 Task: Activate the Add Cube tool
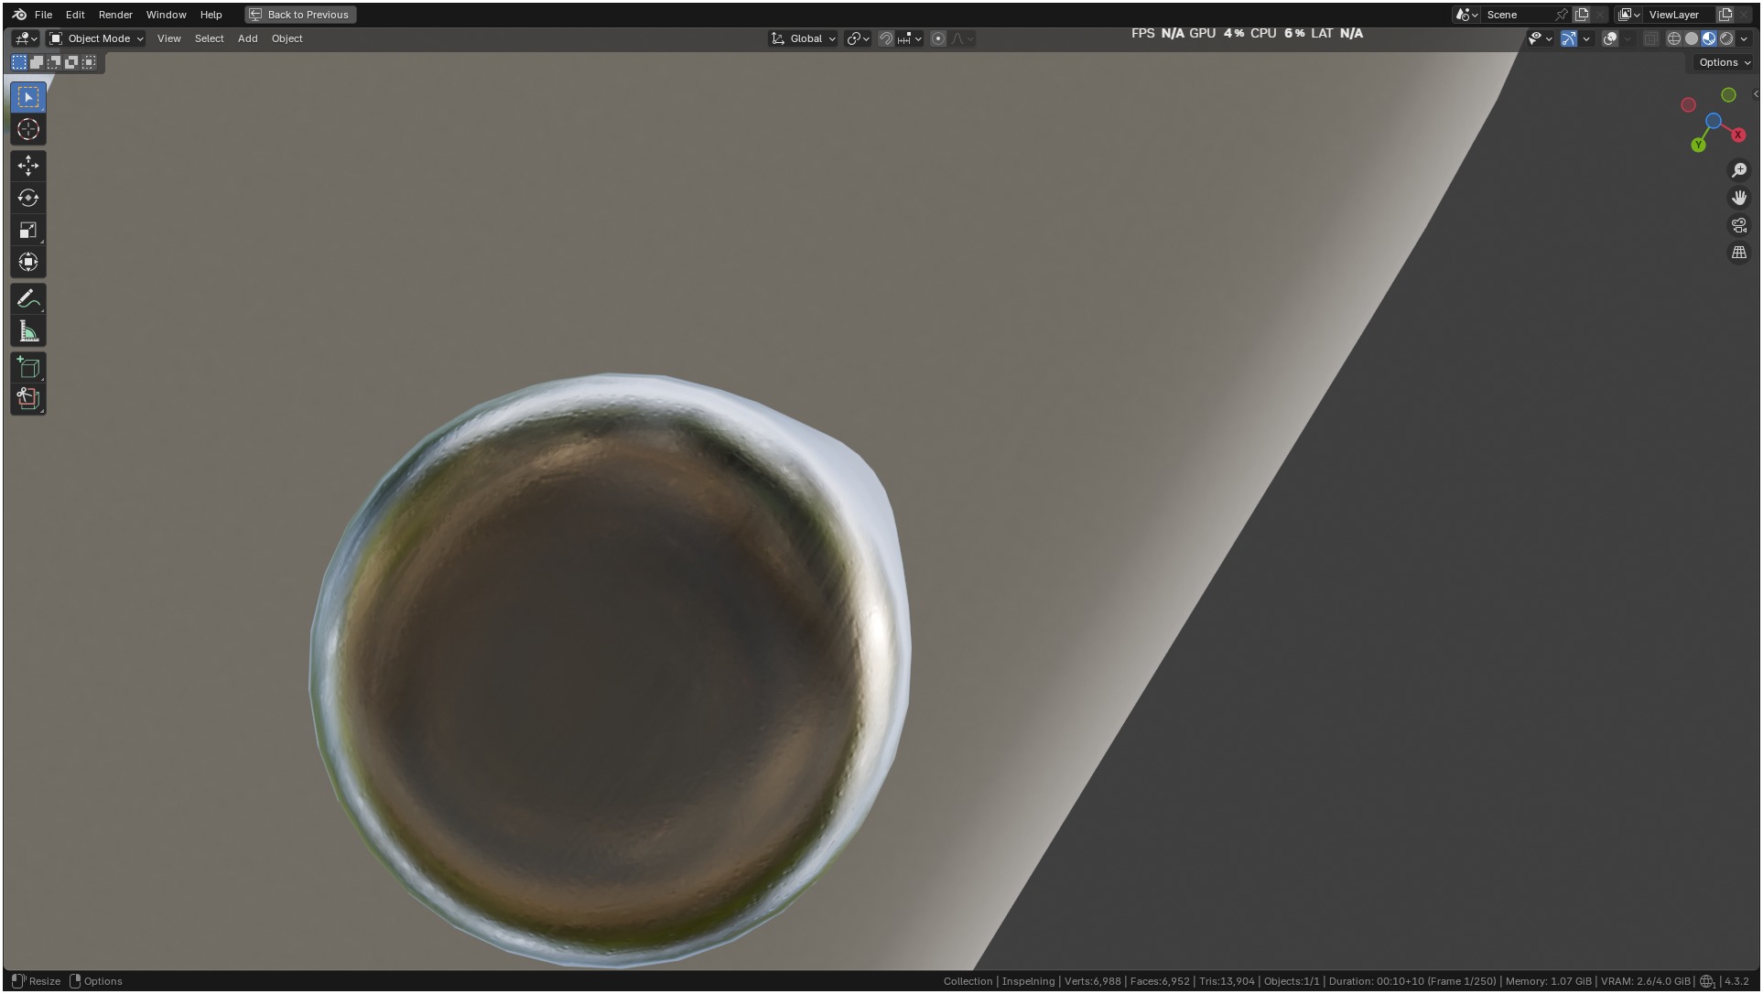pyautogui.click(x=27, y=368)
